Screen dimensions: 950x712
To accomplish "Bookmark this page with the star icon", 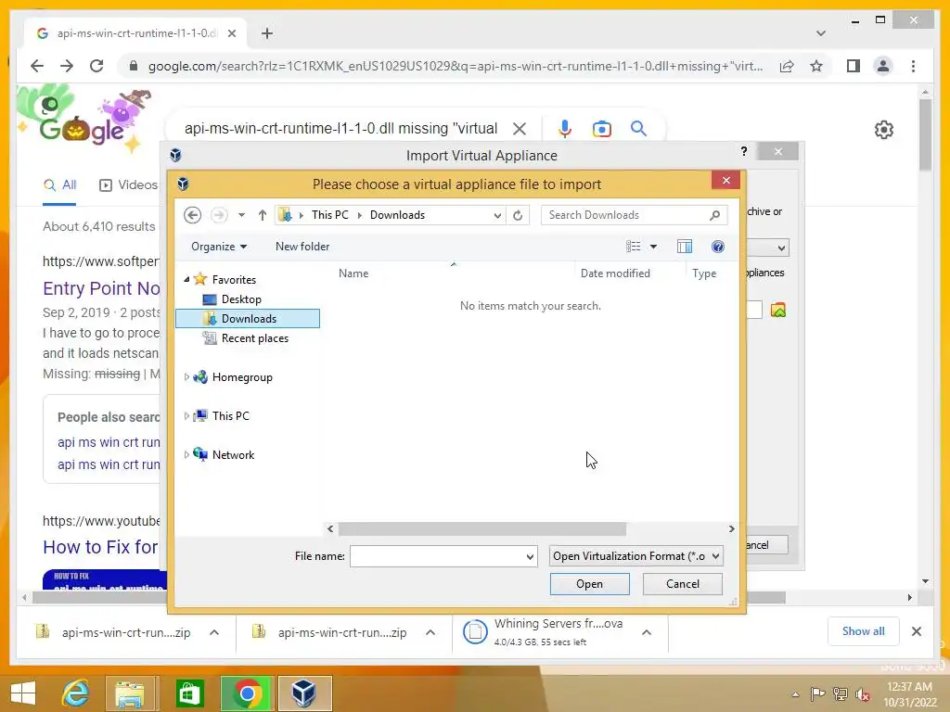I will click(816, 66).
